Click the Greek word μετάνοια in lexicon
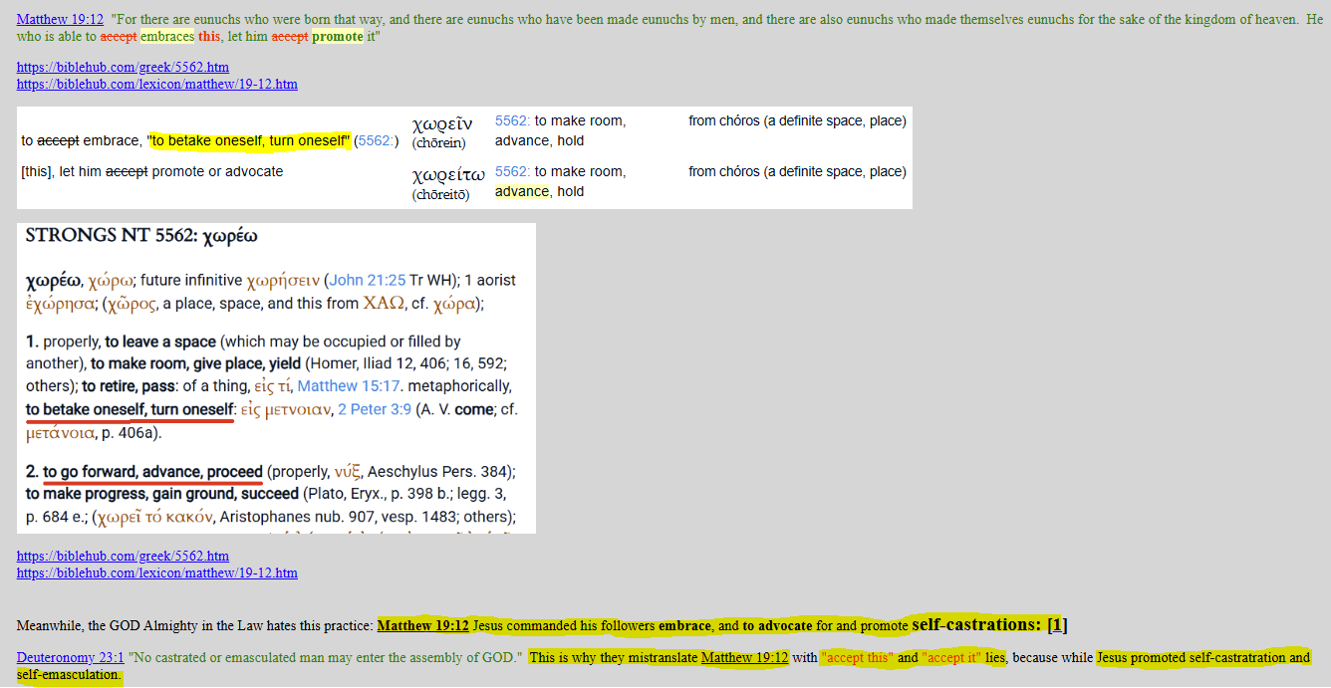1331x688 pixels. click(61, 433)
